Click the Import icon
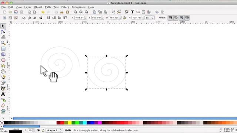Viewport: 237px width, 133px height. pyautogui.click(x=30, y=12)
